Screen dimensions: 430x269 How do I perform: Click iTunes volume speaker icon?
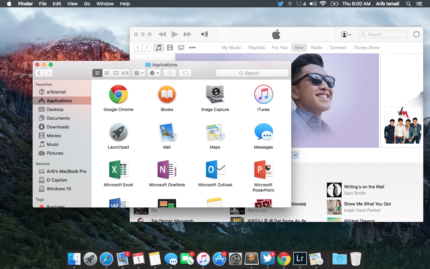point(204,34)
